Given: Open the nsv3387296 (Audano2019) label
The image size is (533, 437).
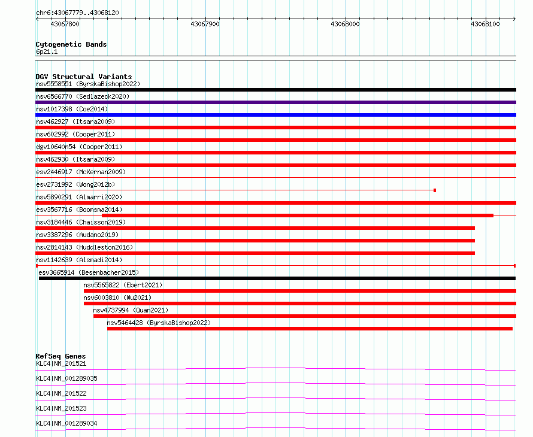Looking at the screenshot, I should pyautogui.click(x=77, y=235).
